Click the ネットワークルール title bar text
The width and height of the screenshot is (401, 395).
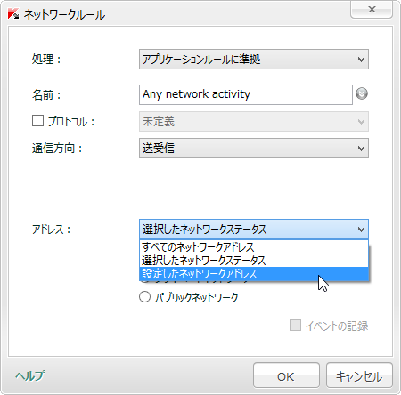click(64, 14)
